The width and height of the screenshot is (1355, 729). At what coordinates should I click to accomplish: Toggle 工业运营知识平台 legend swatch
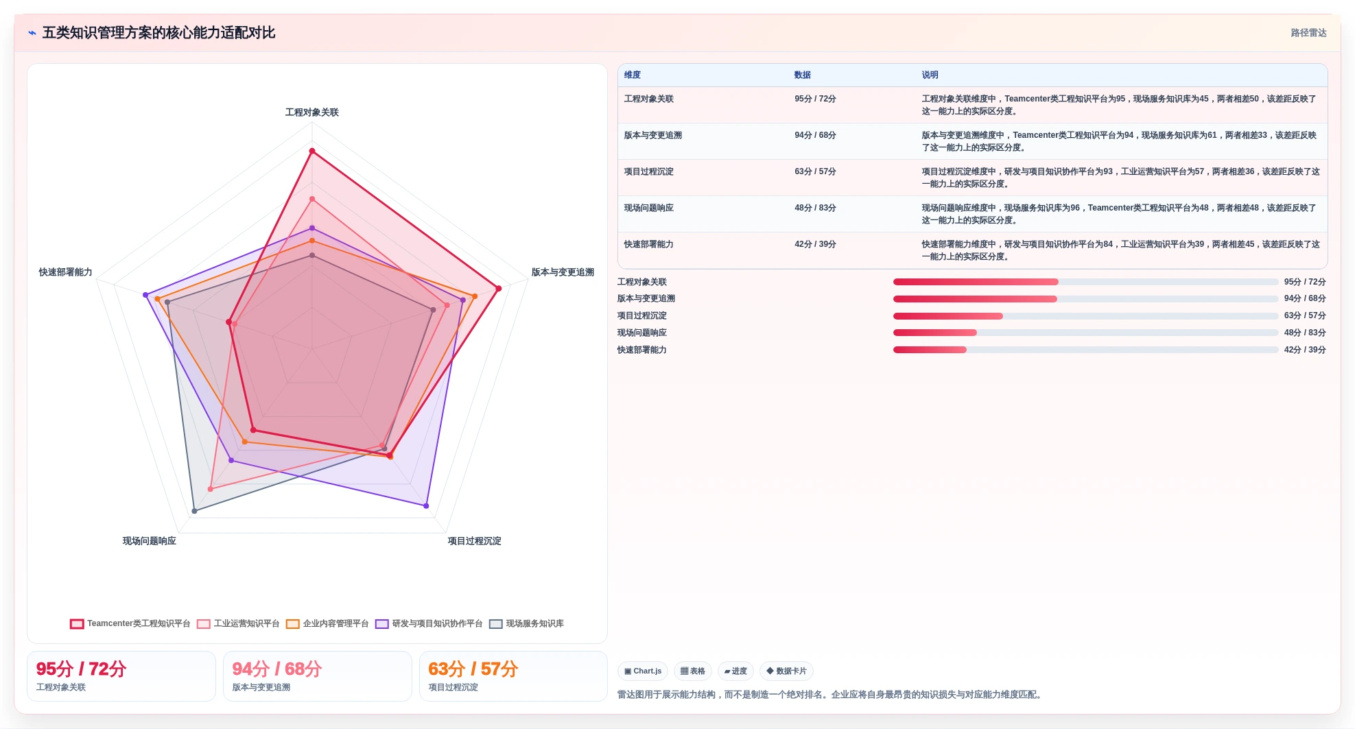click(x=204, y=624)
